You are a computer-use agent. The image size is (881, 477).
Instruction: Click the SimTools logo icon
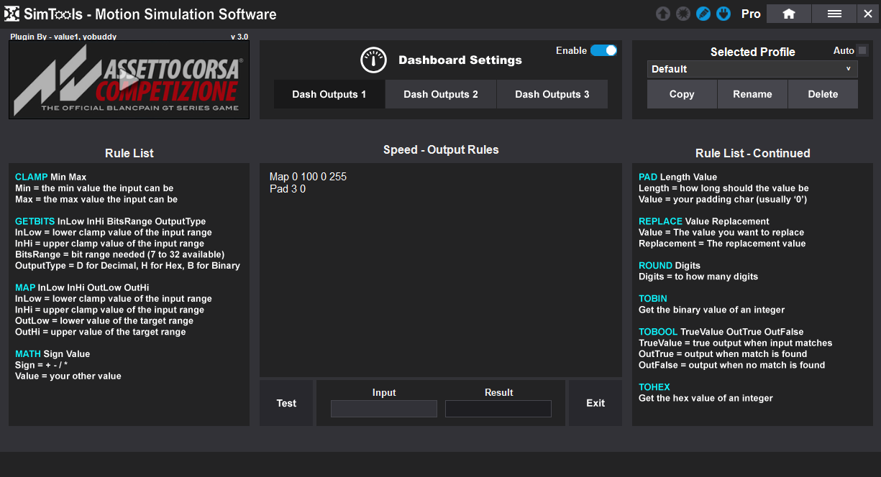point(12,14)
